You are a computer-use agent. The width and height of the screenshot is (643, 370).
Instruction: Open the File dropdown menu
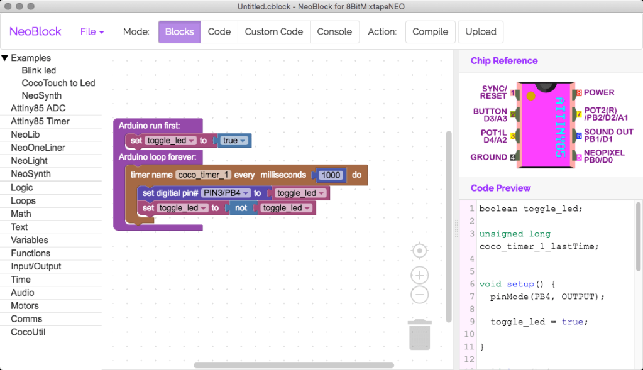(x=92, y=31)
